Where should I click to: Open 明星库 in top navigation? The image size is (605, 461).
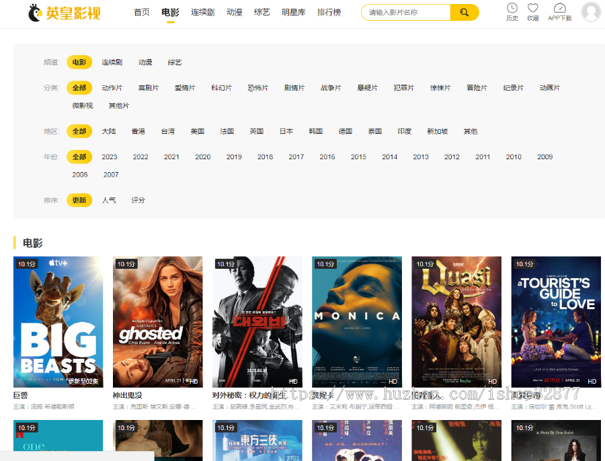tap(293, 12)
